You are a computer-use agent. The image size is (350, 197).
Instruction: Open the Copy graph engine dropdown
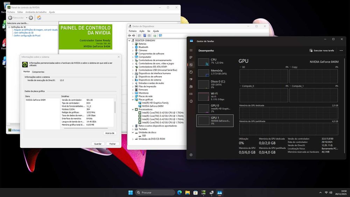point(290,67)
